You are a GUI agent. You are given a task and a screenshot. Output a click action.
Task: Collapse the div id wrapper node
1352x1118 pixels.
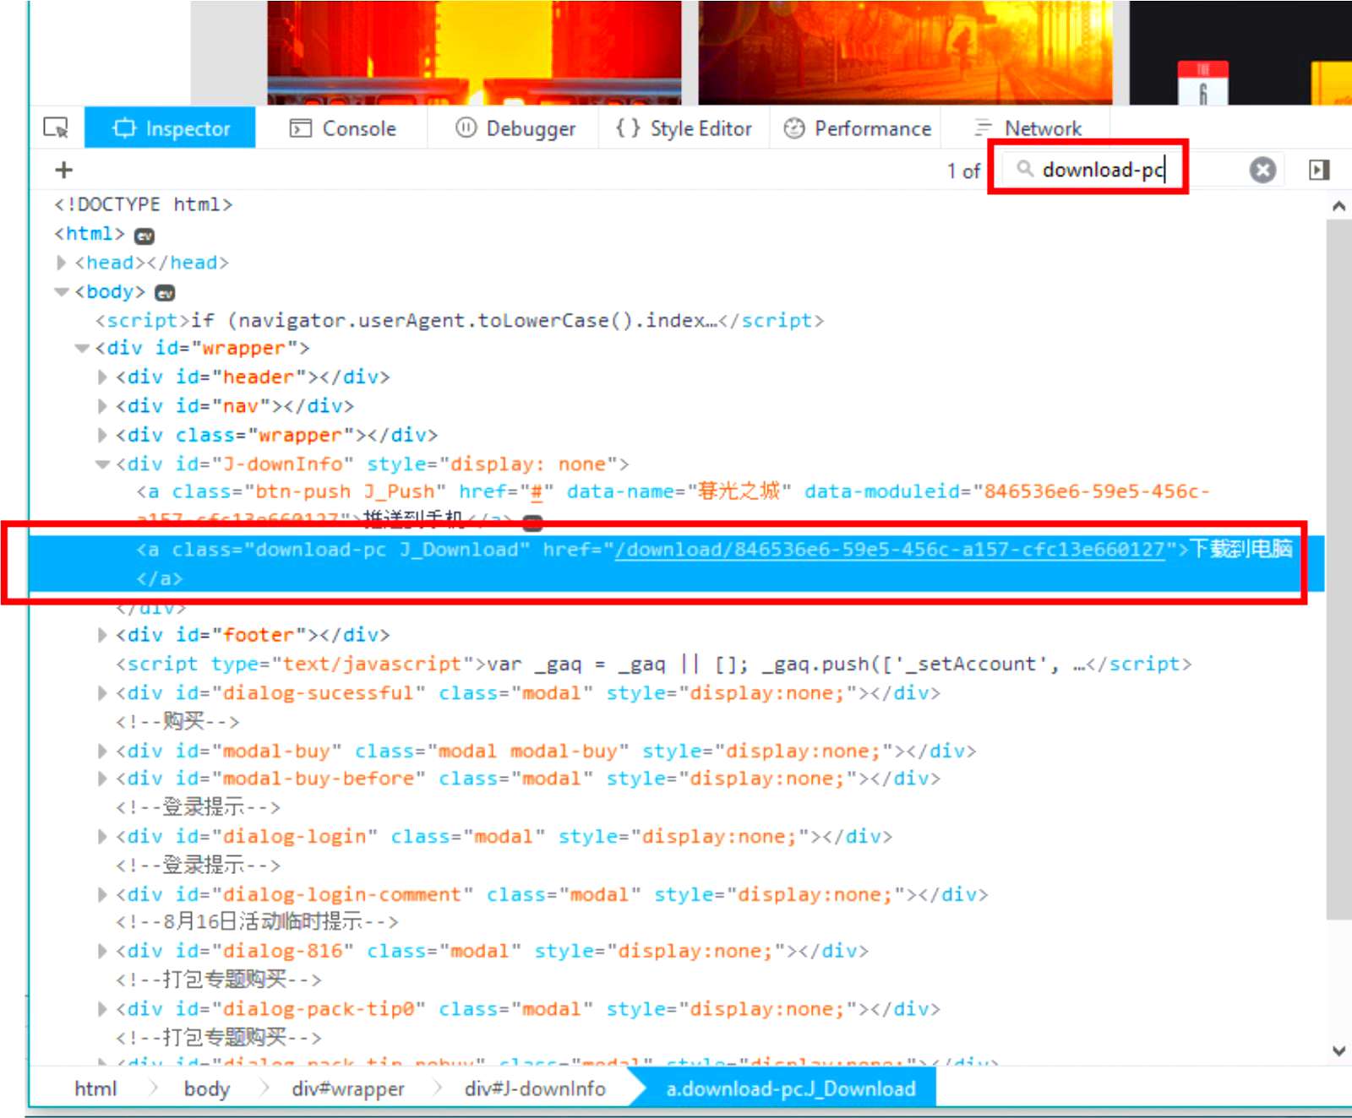(x=82, y=348)
